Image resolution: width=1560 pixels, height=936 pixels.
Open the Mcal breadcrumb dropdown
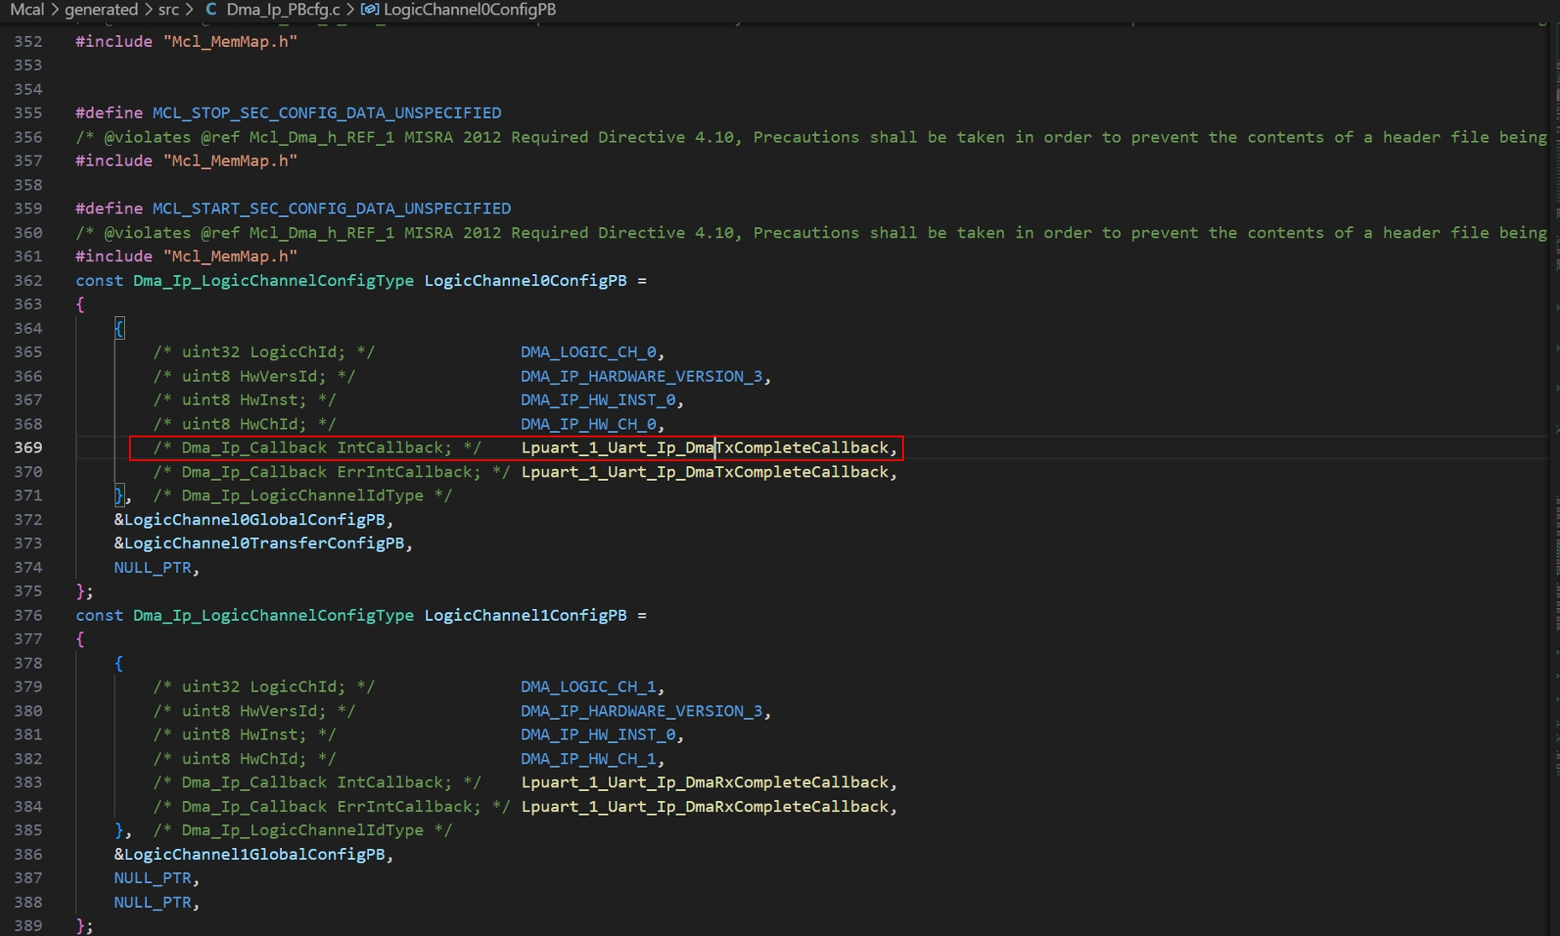[26, 9]
